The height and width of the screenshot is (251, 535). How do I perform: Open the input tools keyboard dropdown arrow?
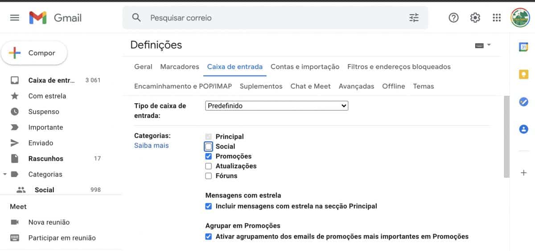click(489, 45)
